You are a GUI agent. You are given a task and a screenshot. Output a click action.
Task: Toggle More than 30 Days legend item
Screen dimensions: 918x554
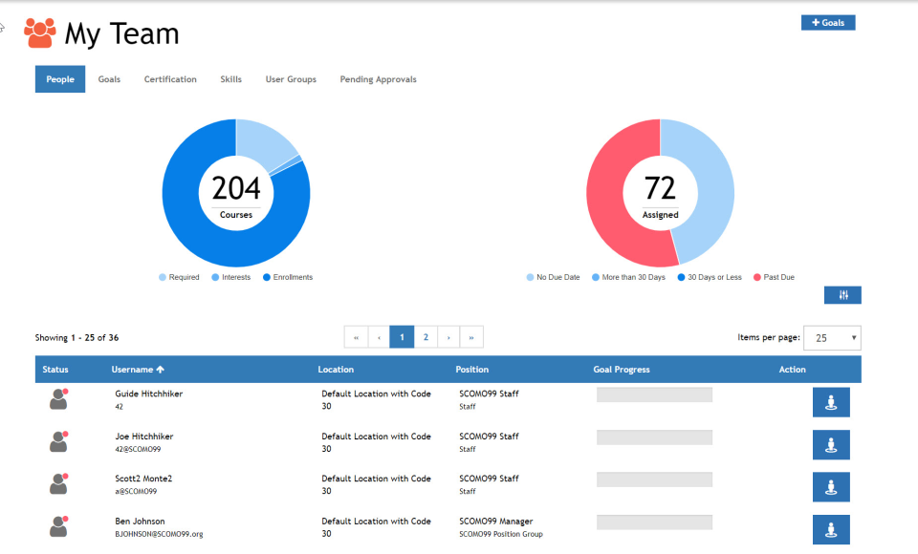[x=629, y=277]
